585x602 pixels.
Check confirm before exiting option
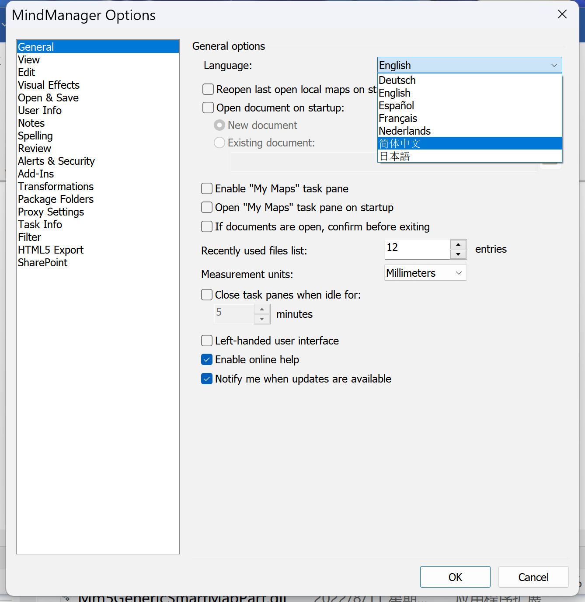coord(207,226)
